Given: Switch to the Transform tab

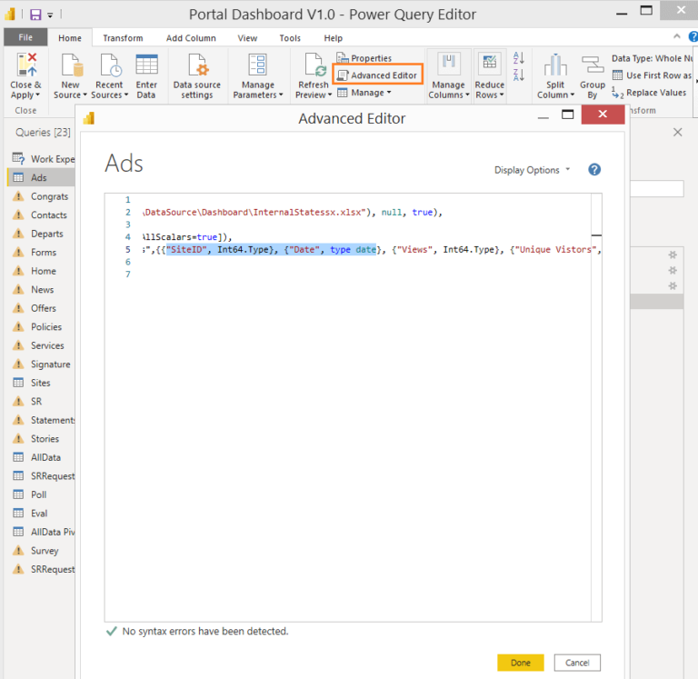Looking at the screenshot, I should click(x=123, y=38).
